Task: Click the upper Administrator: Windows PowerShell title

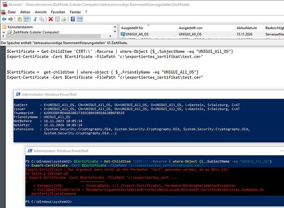Action: coord(49,94)
